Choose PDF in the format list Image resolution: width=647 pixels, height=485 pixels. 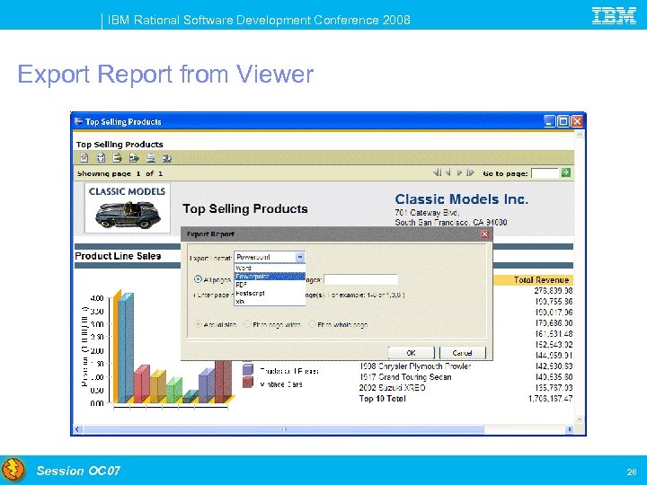(270, 285)
